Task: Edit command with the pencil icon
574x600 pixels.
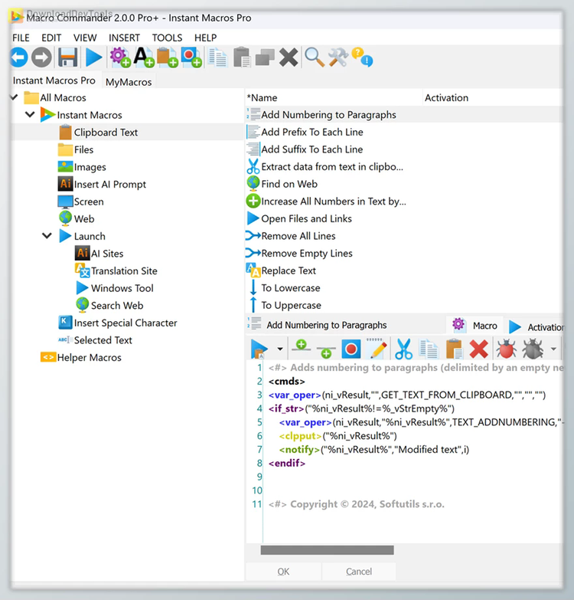Action: 377,349
